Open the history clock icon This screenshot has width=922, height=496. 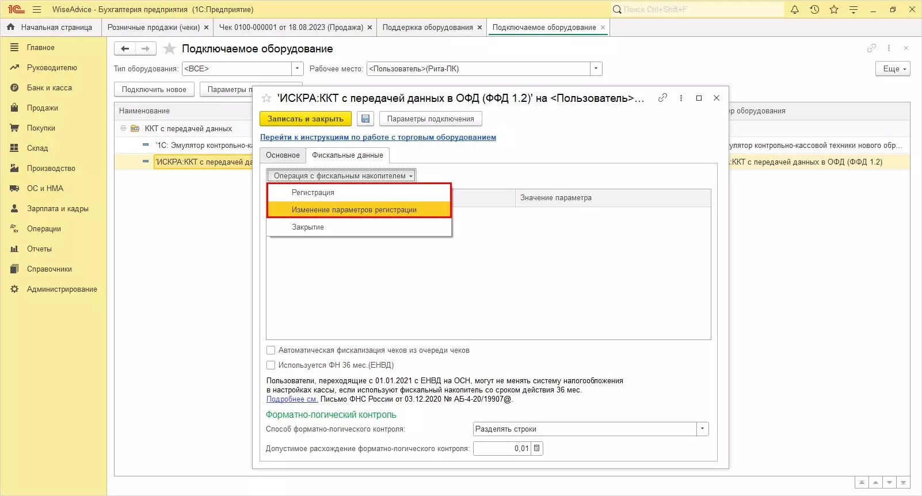pos(814,9)
